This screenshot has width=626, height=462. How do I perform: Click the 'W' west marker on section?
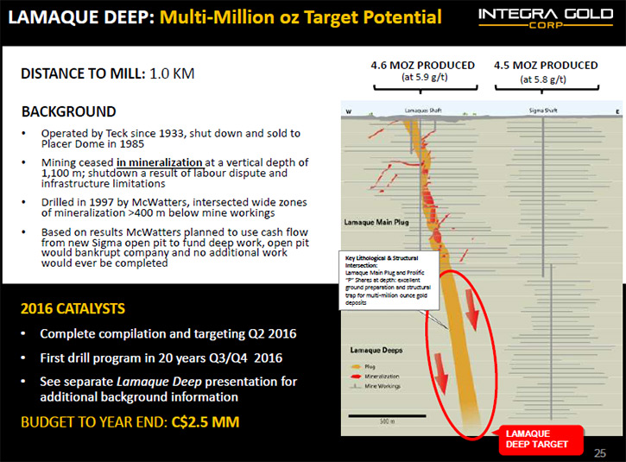348,111
